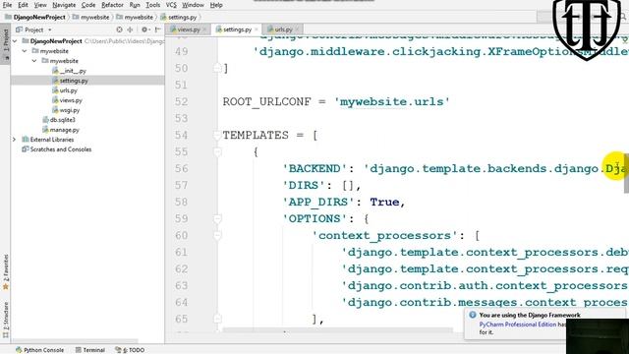The width and height of the screenshot is (629, 354).
Task: Collapse the outer mywebsite folder
Action: [x=25, y=51]
